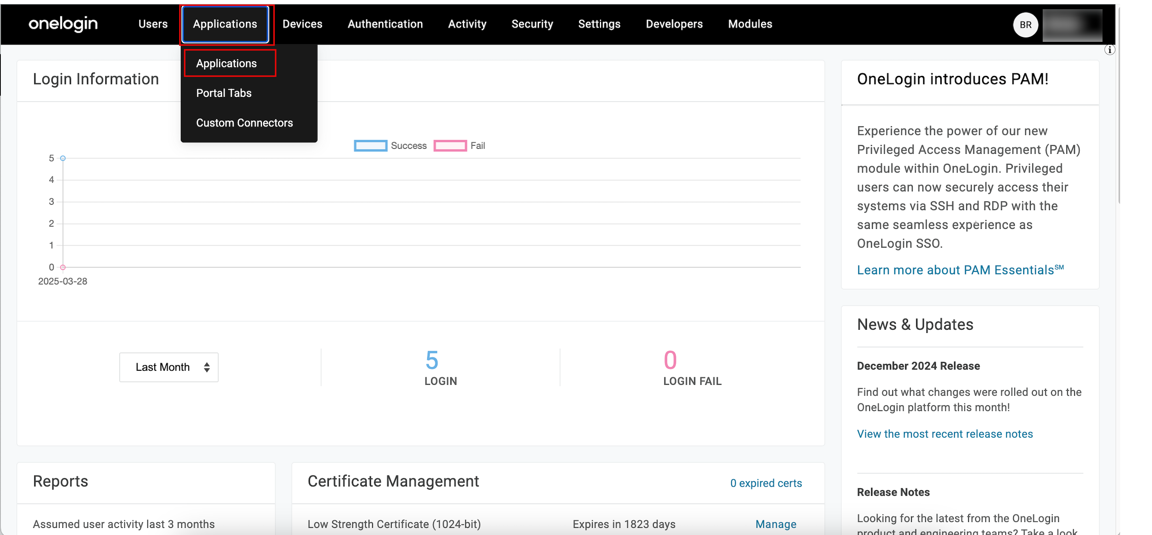Click the 0 expired certs link
Viewport: 1152px width, 535px height.
tap(765, 483)
